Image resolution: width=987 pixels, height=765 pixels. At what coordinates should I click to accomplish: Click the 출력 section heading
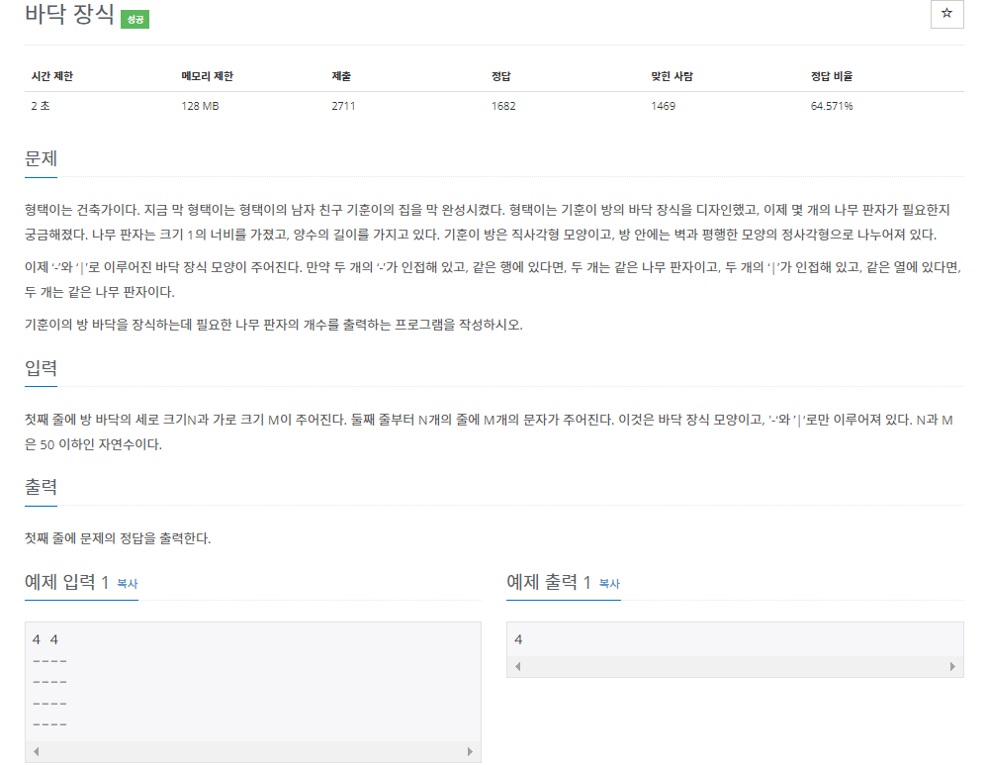[41, 487]
